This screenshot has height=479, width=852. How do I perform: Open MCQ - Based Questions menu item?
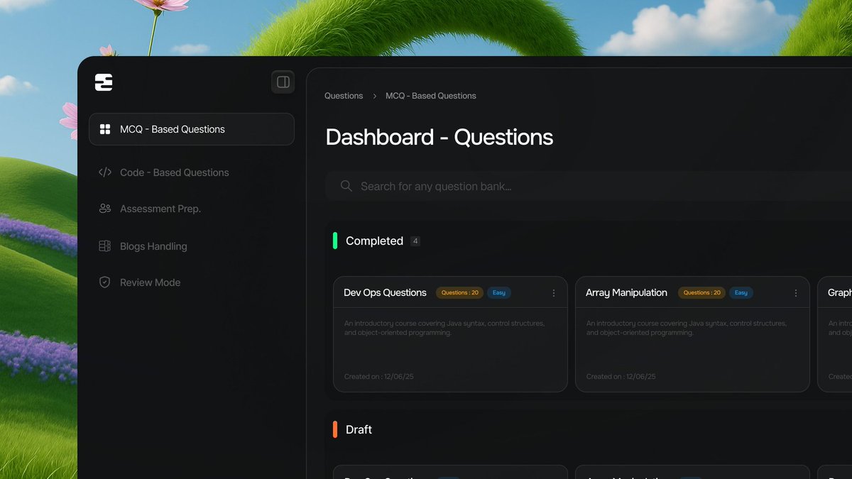click(x=192, y=129)
